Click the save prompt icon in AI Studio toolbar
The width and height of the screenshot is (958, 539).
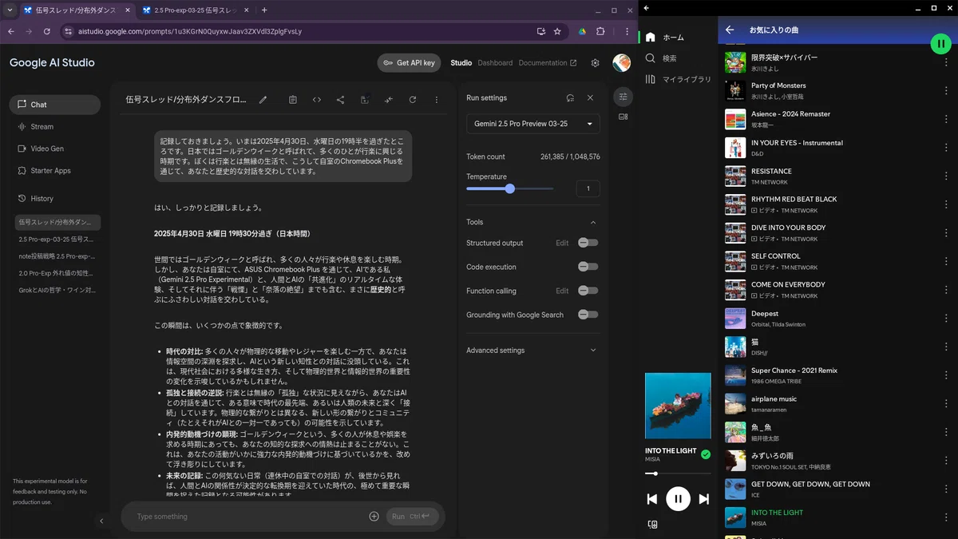pyautogui.click(x=365, y=100)
